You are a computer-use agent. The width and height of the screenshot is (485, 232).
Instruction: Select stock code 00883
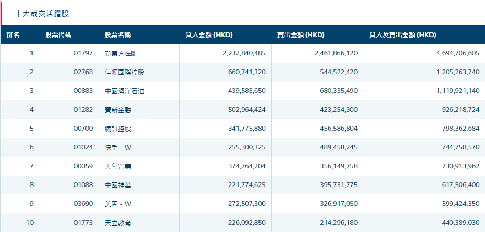83,91
